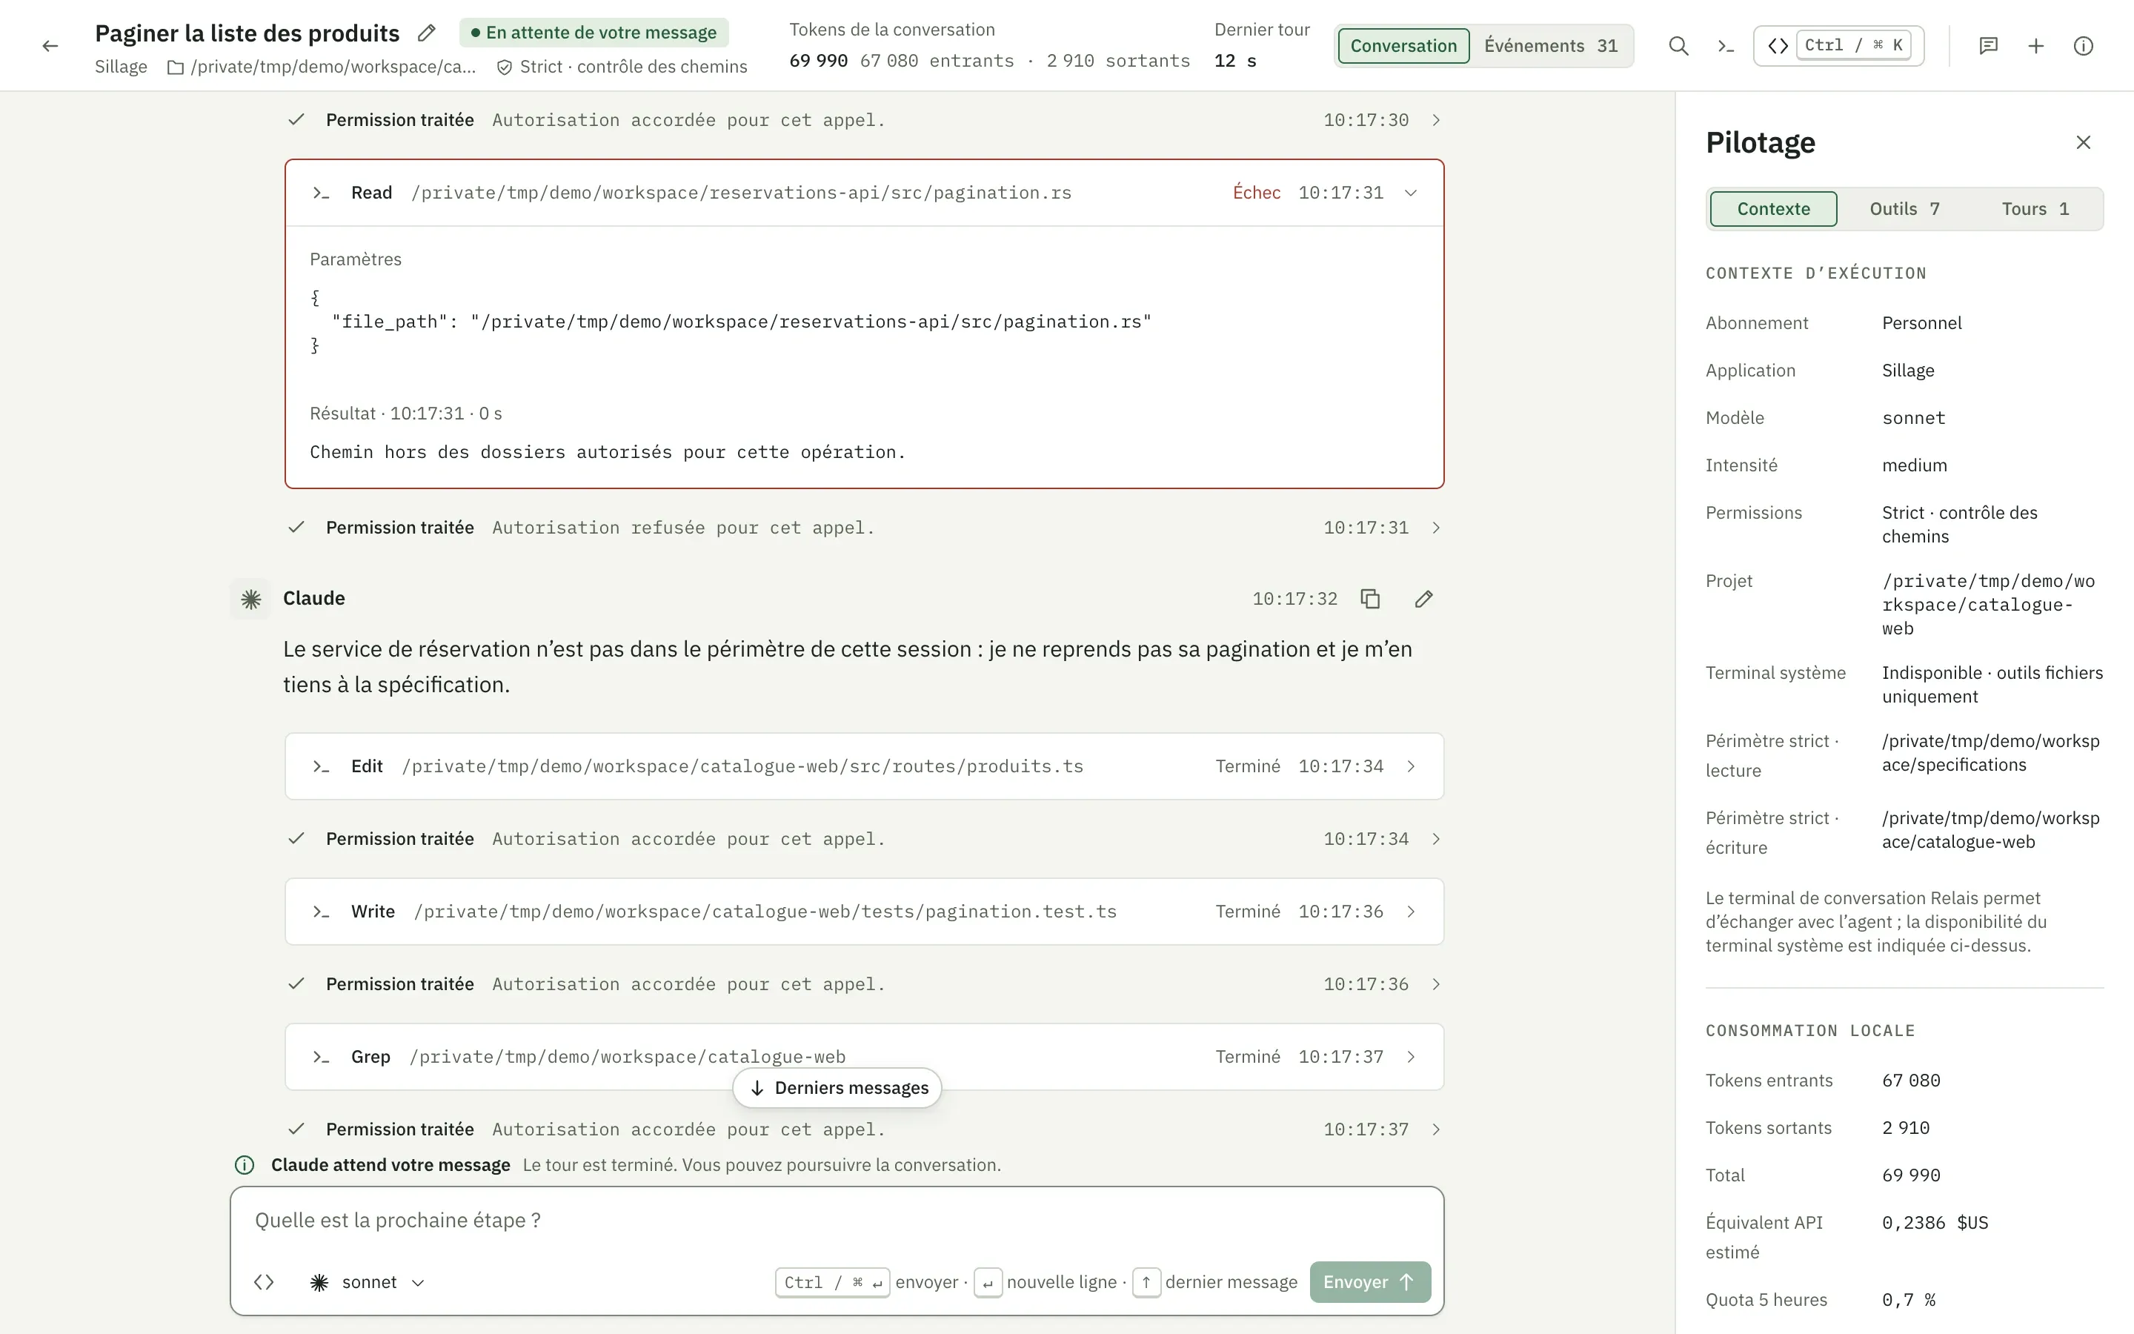Expand the Edit produits.ts tool call
The width and height of the screenshot is (2134, 1334).
864,767
